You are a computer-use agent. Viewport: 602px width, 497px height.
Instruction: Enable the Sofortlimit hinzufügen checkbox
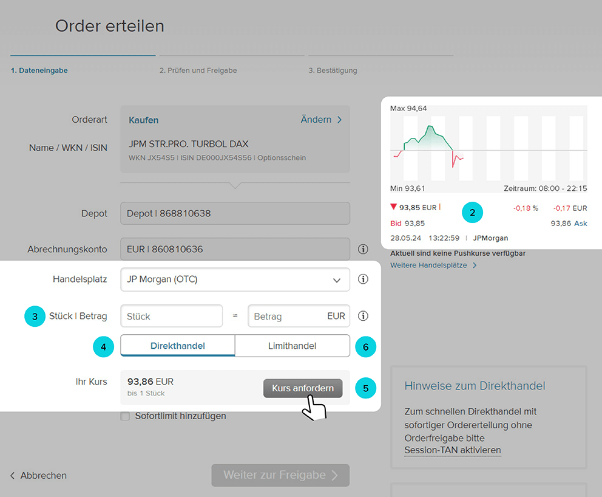(x=124, y=416)
